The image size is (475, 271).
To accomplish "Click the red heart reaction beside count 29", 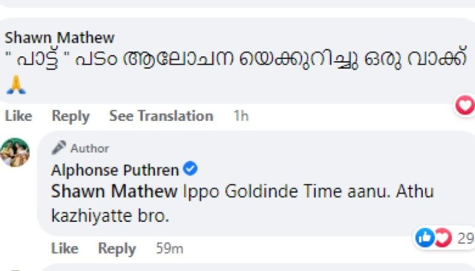I will (x=443, y=238).
